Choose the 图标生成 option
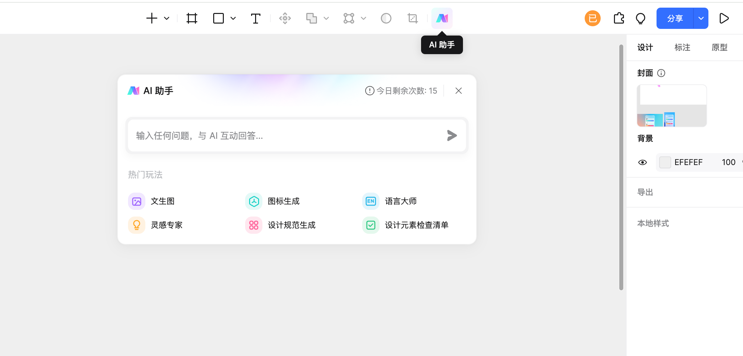 (272, 201)
